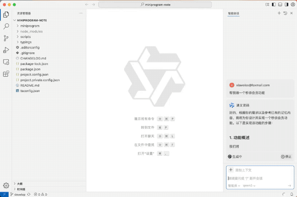Click the 帮我做一个秒杀会员功能 user message
The image size is (297, 197).
247,93
